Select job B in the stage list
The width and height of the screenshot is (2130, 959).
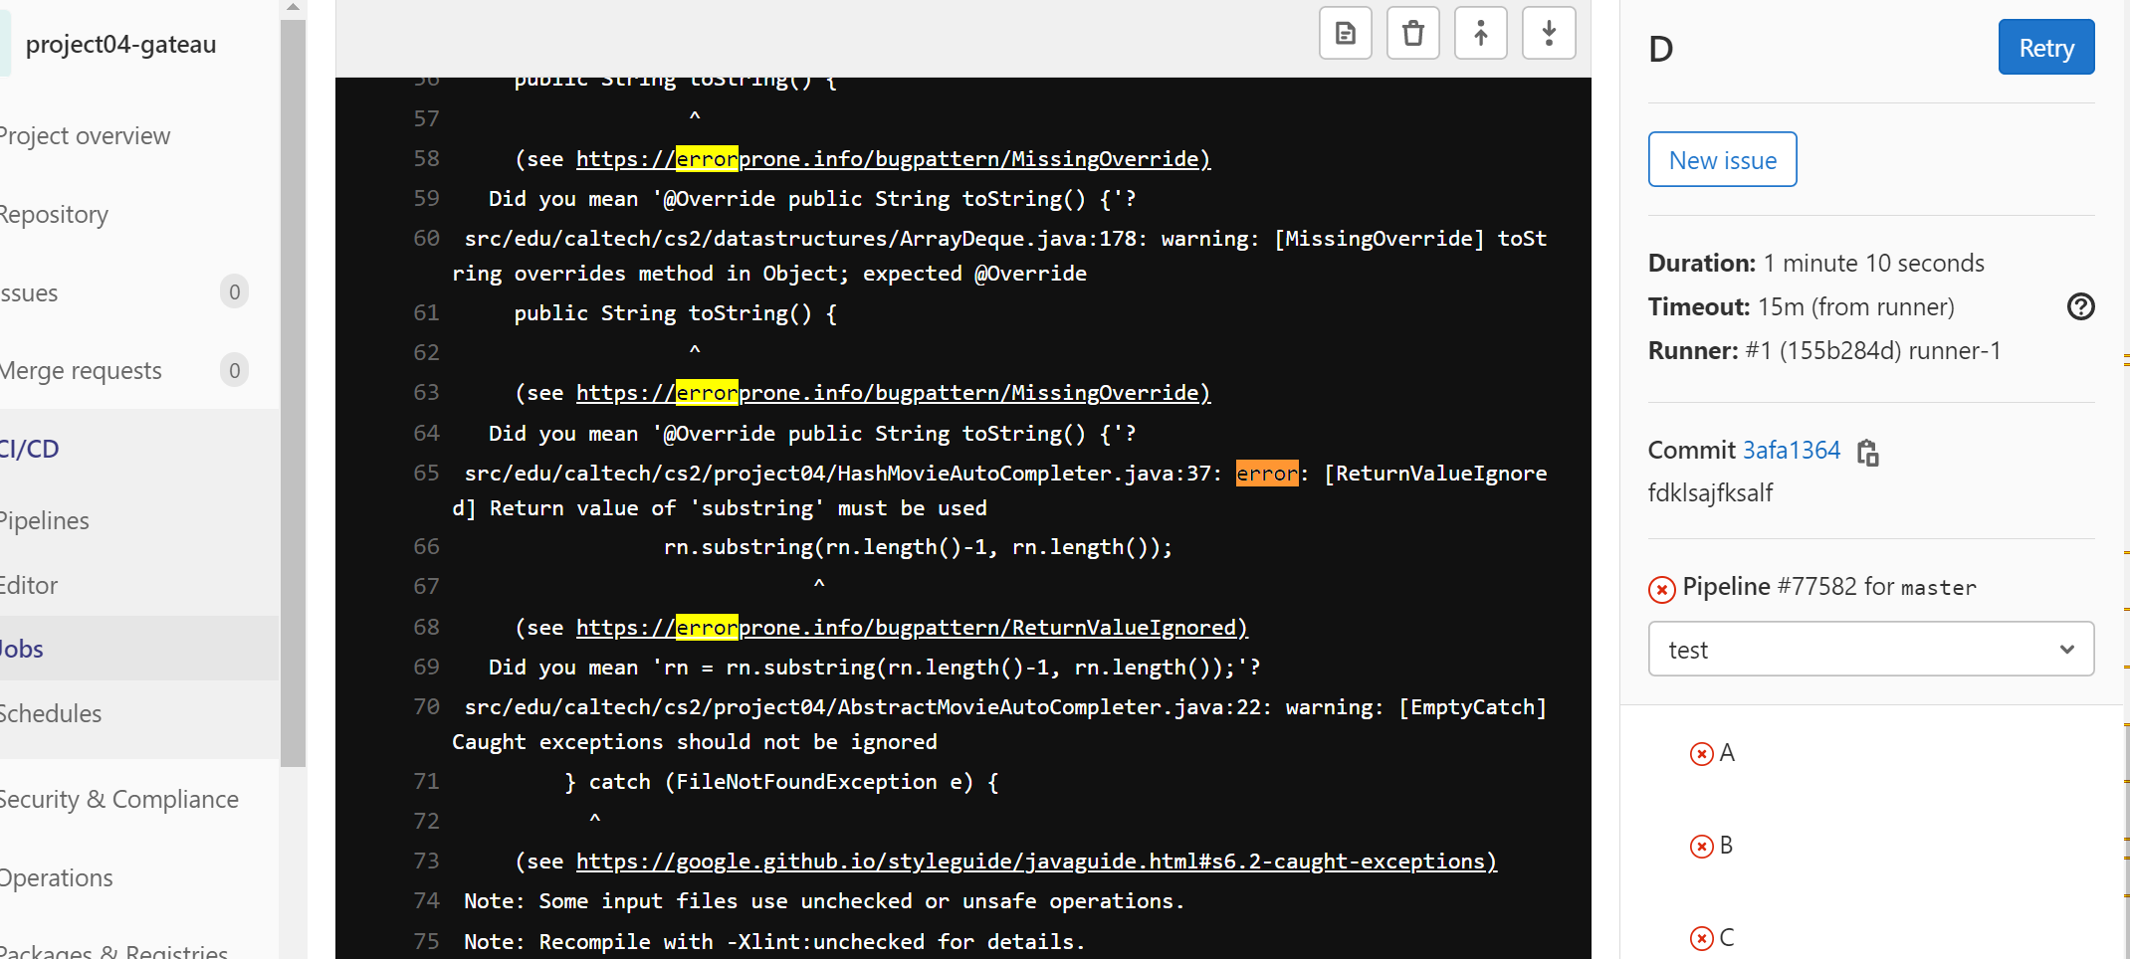(x=1726, y=846)
